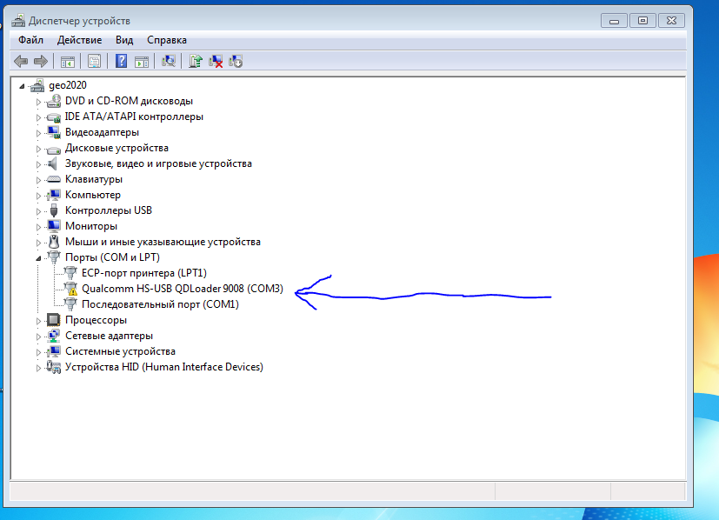
Task: Click the Видеоадаптеры display adapter icon
Action: (54, 132)
